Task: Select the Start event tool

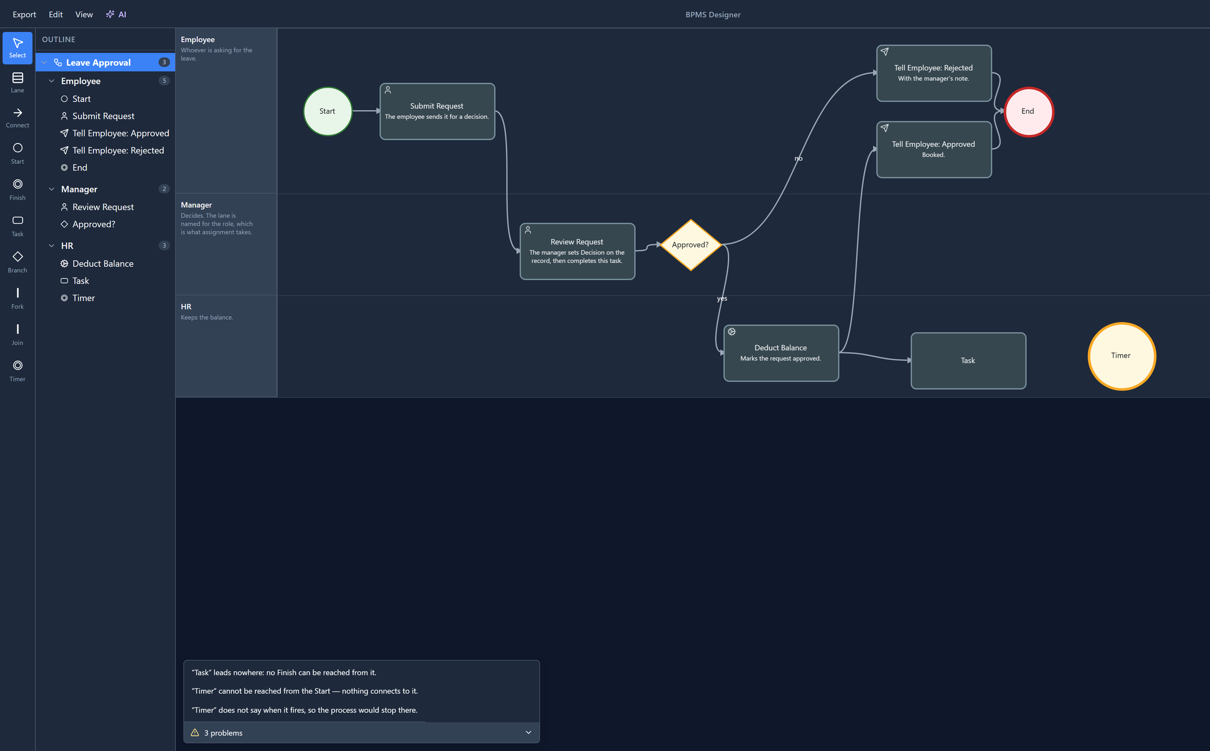Action: click(x=18, y=154)
